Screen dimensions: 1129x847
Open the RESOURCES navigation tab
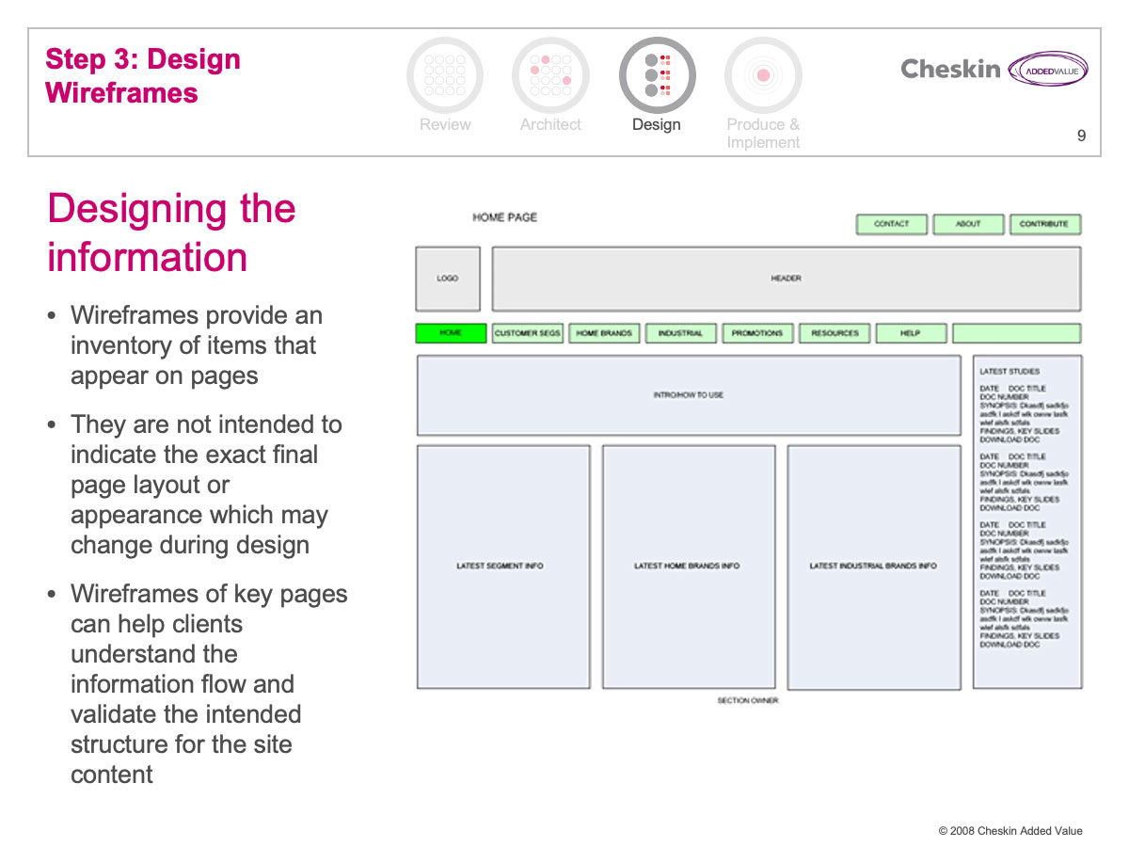835,333
